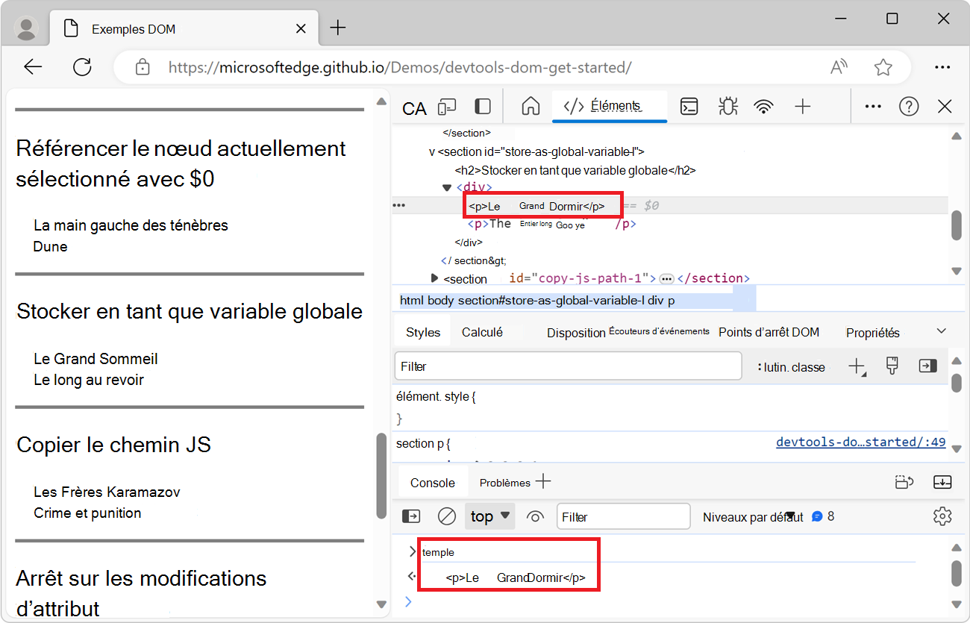Toggle the computed styles sidebar pane

[x=927, y=366]
